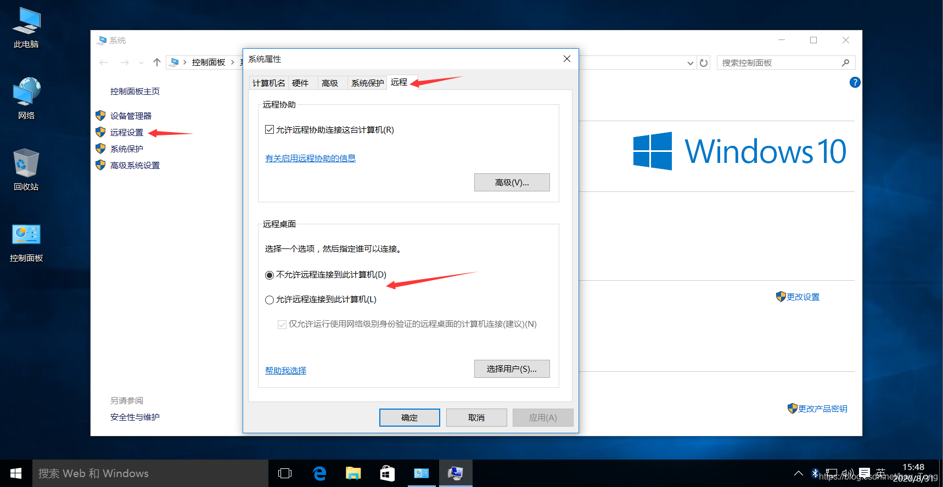This screenshot has width=943, height=487.
Task: Switch to the 计算机名 tab
Action: (268, 83)
